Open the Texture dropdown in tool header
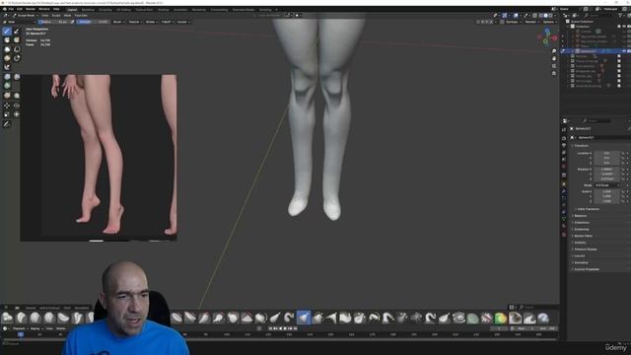The width and height of the screenshot is (631, 355). 135,22
